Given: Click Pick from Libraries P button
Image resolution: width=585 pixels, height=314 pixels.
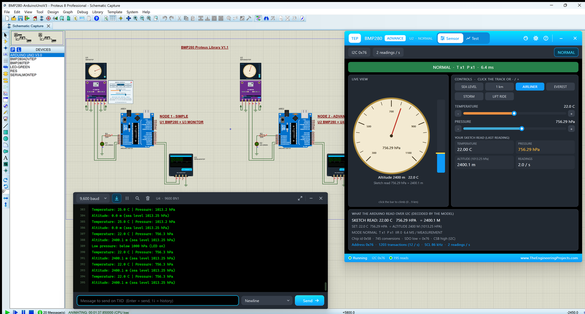Looking at the screenshot, I should (13, 50).
